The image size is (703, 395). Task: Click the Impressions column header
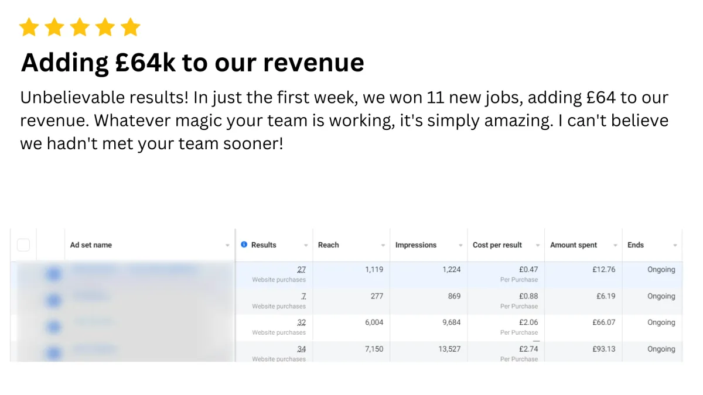point(416,245)
